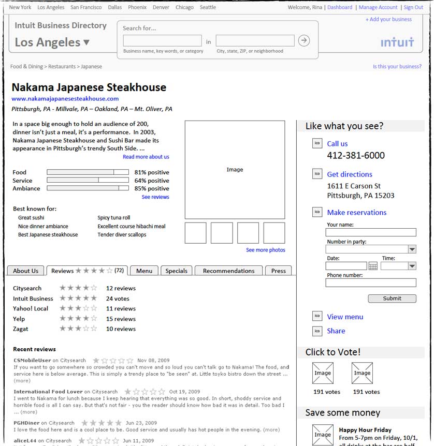Open the Manage Account link
The width and height of the screenshot is (434, 446).
378,7
